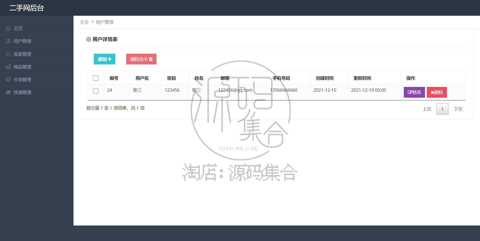The image size is (480, 241).
Task: Click 用户管理 in the breadcrumb
Action: [104, 22]
